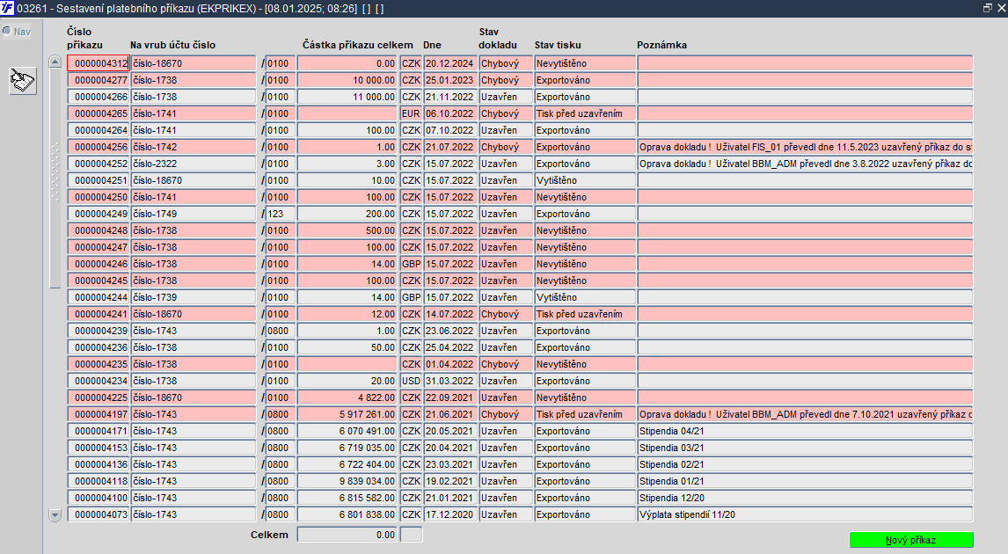Click date 21.11.2022 cell

point(450,97)
